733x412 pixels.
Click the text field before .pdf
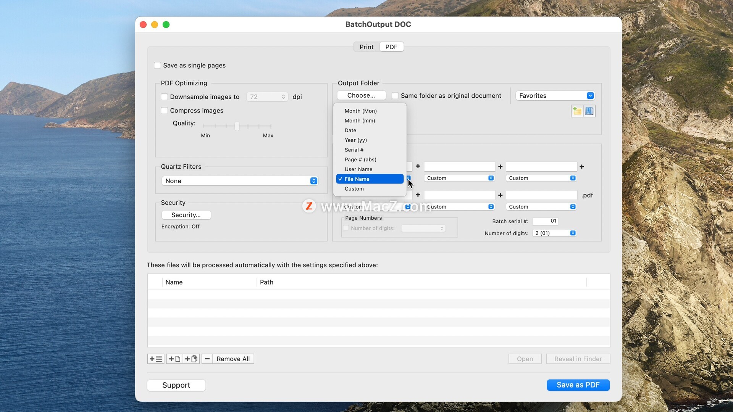point(541,195)
